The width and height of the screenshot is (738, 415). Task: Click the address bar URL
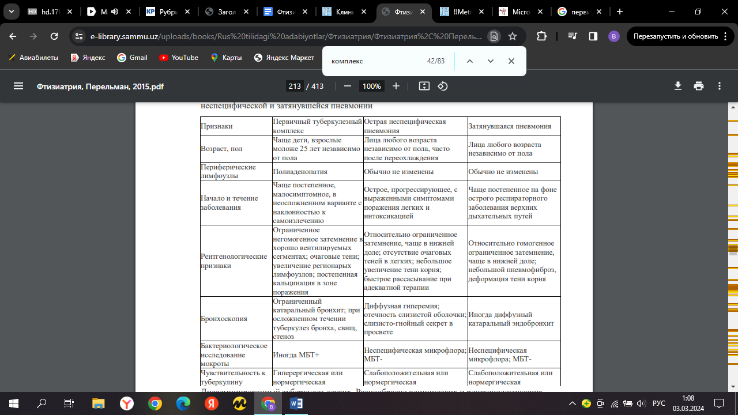coord(286,36)
